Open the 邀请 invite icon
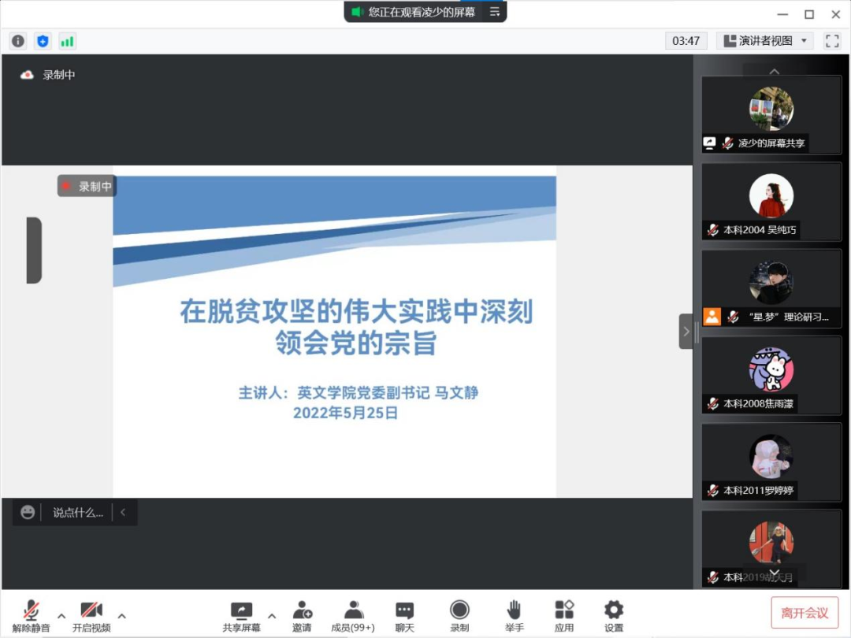The image size is (851, 638). pos(302,616)
